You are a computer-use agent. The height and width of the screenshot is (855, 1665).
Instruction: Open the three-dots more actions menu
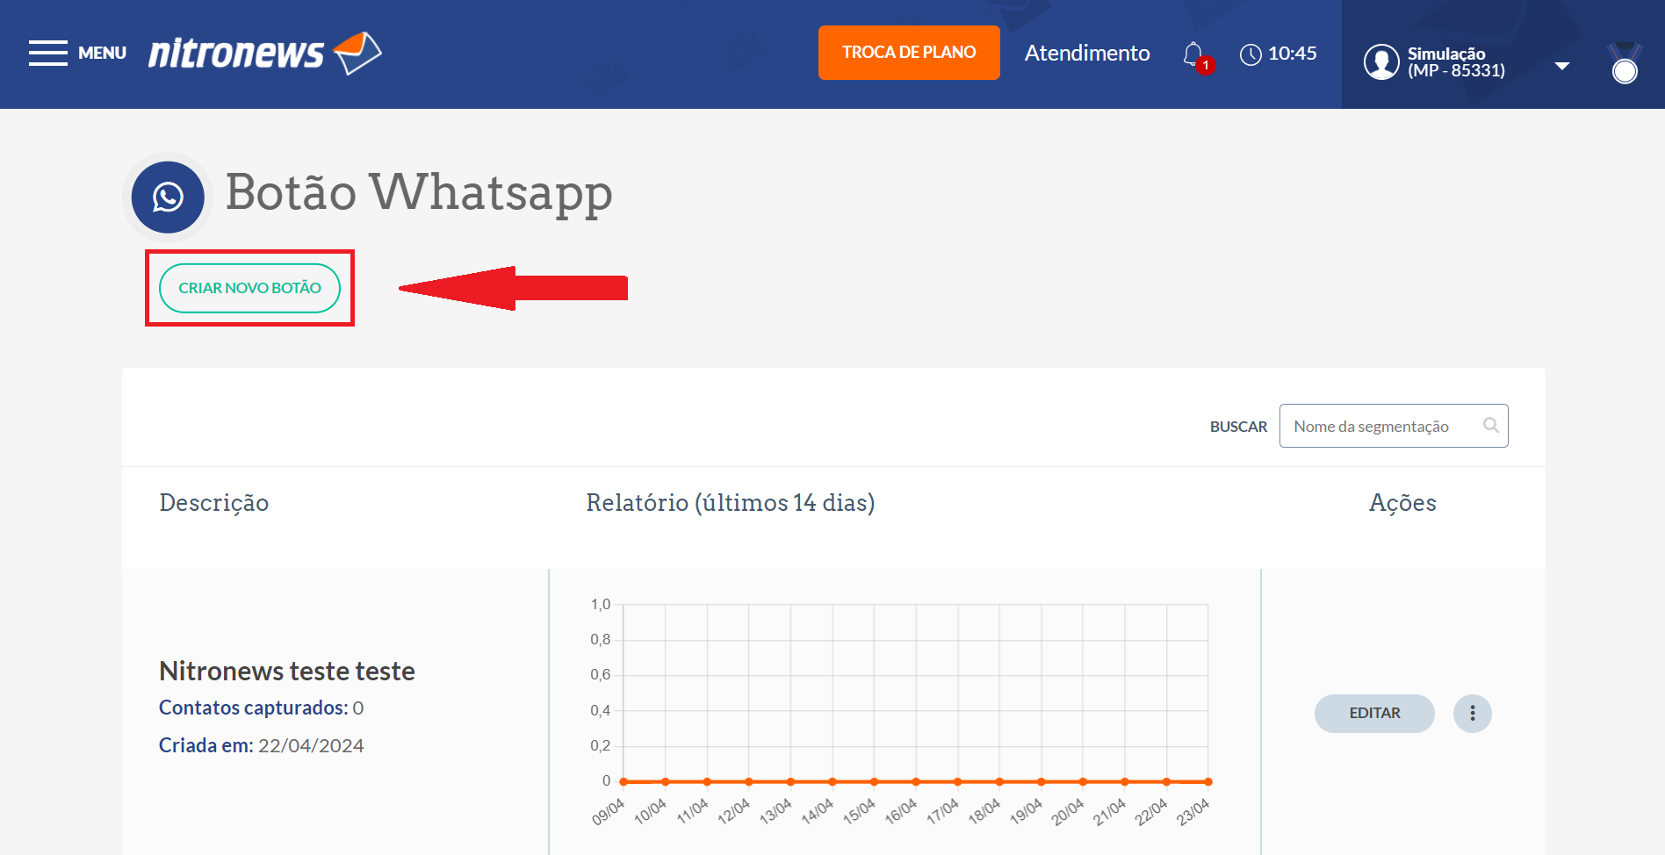click(1473, 714)
